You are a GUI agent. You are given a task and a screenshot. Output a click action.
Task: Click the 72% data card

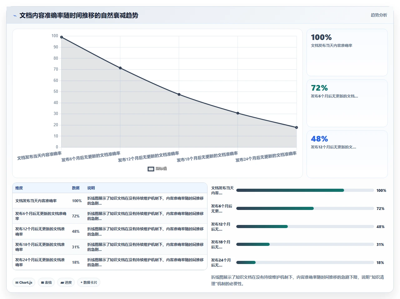coord(347,103)
